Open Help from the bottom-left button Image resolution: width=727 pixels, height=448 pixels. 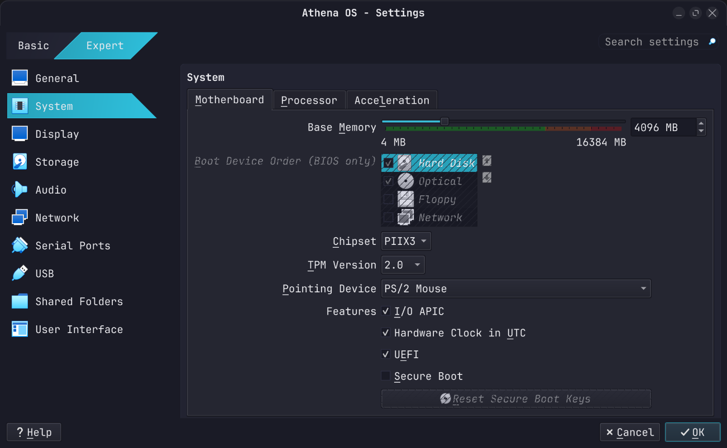34,432
